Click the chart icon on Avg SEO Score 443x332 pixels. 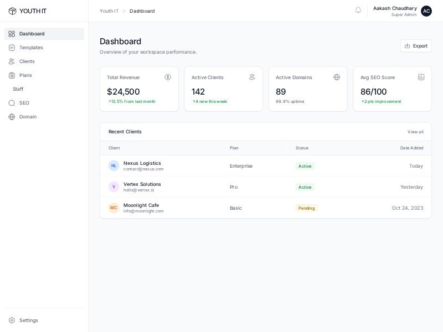(421, 77)
